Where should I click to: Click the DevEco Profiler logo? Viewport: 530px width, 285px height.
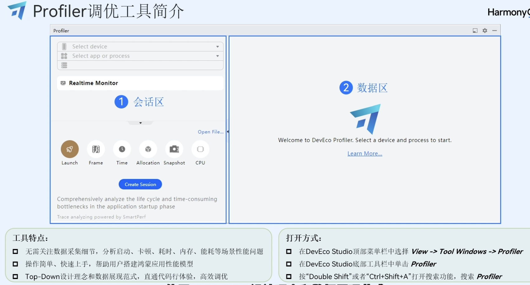[x=365, y=119]
